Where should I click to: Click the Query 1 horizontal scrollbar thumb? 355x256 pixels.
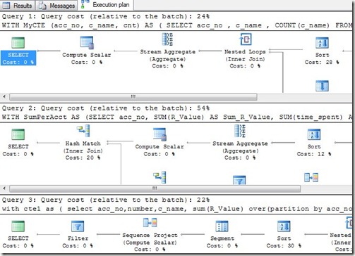(133, 96)
